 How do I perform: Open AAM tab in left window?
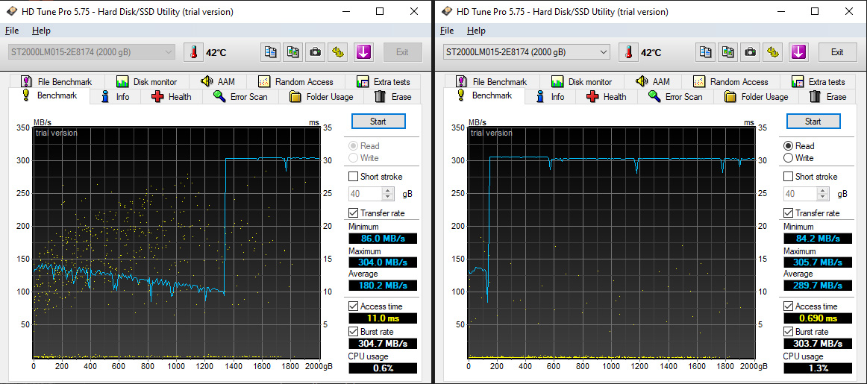(218, 82)
